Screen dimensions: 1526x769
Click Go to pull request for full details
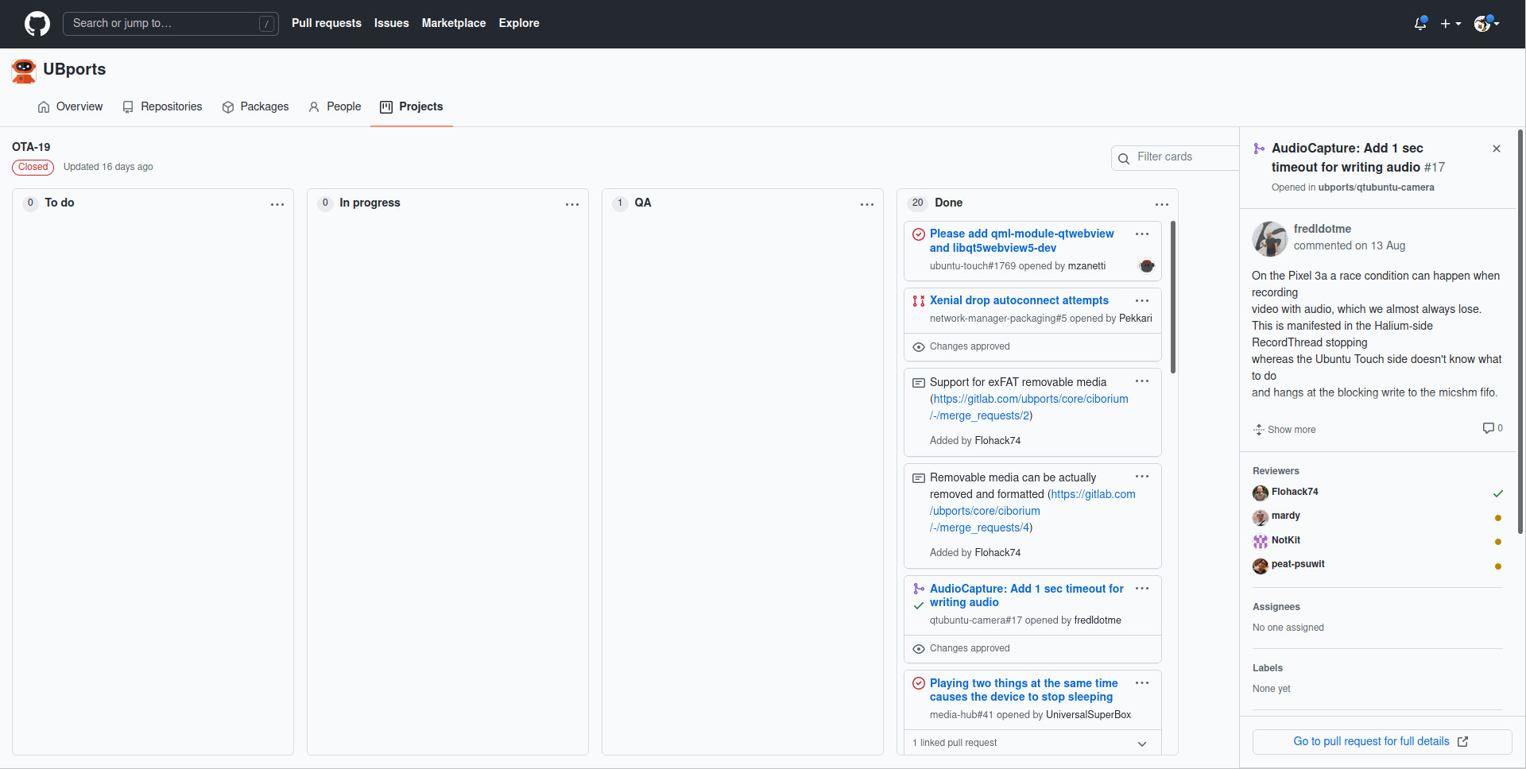click(1381, 741)
